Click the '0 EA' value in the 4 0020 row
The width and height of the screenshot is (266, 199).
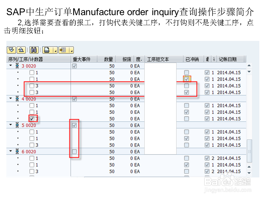[135, 99]
